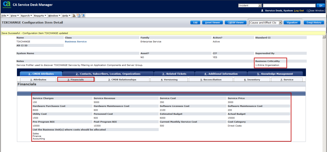Viewport: 327px width, 152px height.
Task: Open the Search menu
Action: coord(26,16)
